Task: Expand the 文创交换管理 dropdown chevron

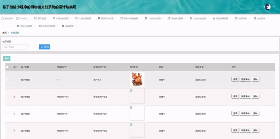Action: coord(208,18)
